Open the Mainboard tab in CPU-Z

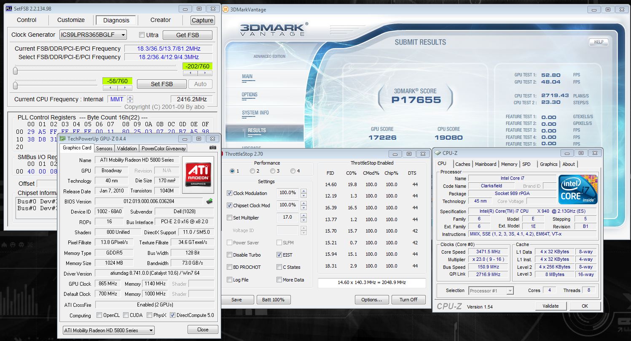pos(486,164)
